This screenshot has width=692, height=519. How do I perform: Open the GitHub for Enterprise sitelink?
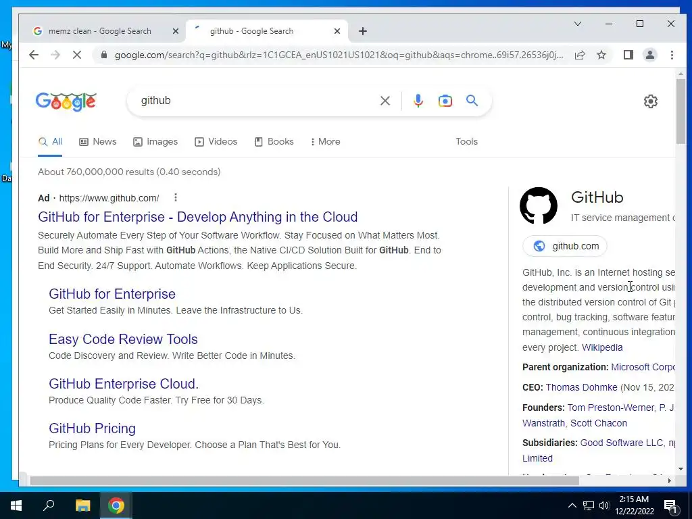[x=112, y=294]
